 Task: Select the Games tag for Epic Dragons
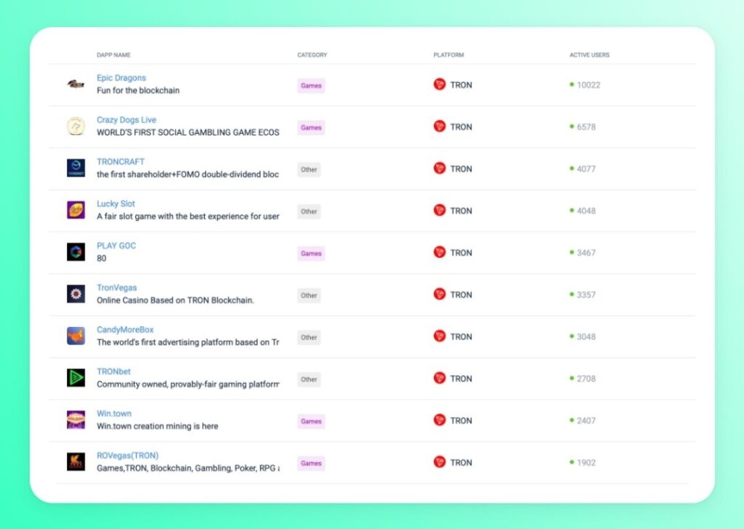tap(311, 86)
